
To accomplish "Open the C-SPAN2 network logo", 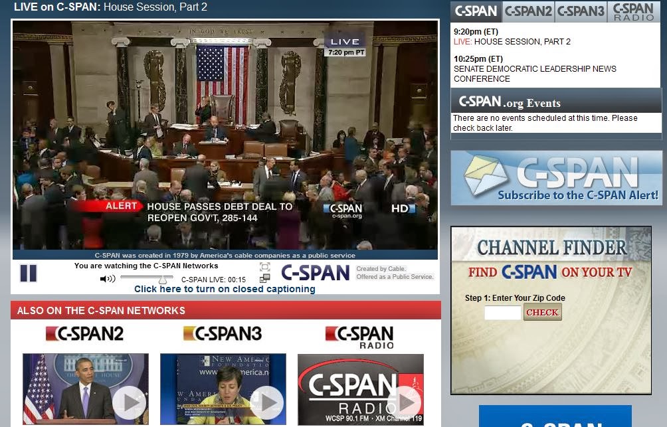I will 84,333.
